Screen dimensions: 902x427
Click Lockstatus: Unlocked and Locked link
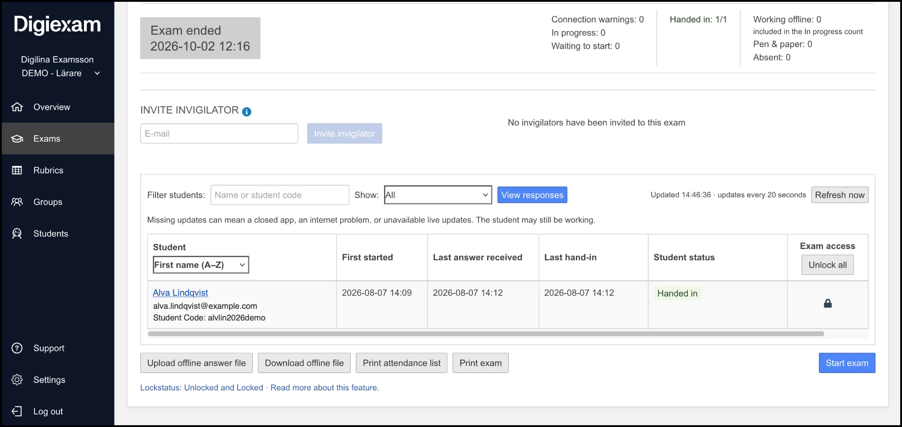(x=202, y=387)
